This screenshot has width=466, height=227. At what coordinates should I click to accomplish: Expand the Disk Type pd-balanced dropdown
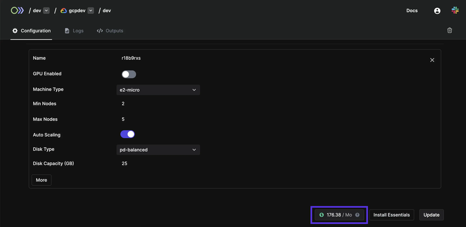pyautogui.click(x=158, y=150)
